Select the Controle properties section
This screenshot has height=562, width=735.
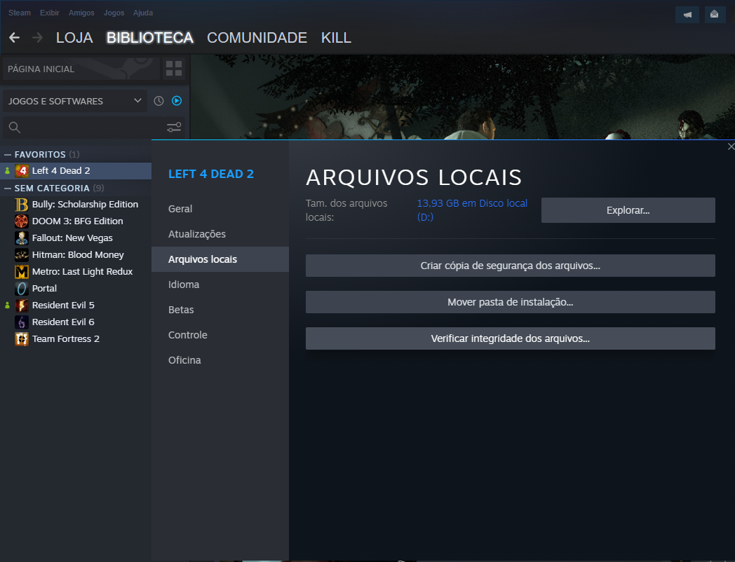(x=220, y=336)
